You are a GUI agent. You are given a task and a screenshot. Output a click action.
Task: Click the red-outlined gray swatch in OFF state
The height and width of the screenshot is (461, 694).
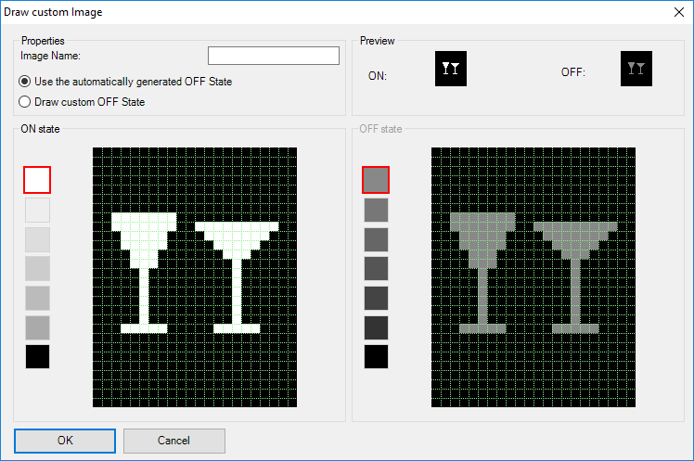coord(376,180)
